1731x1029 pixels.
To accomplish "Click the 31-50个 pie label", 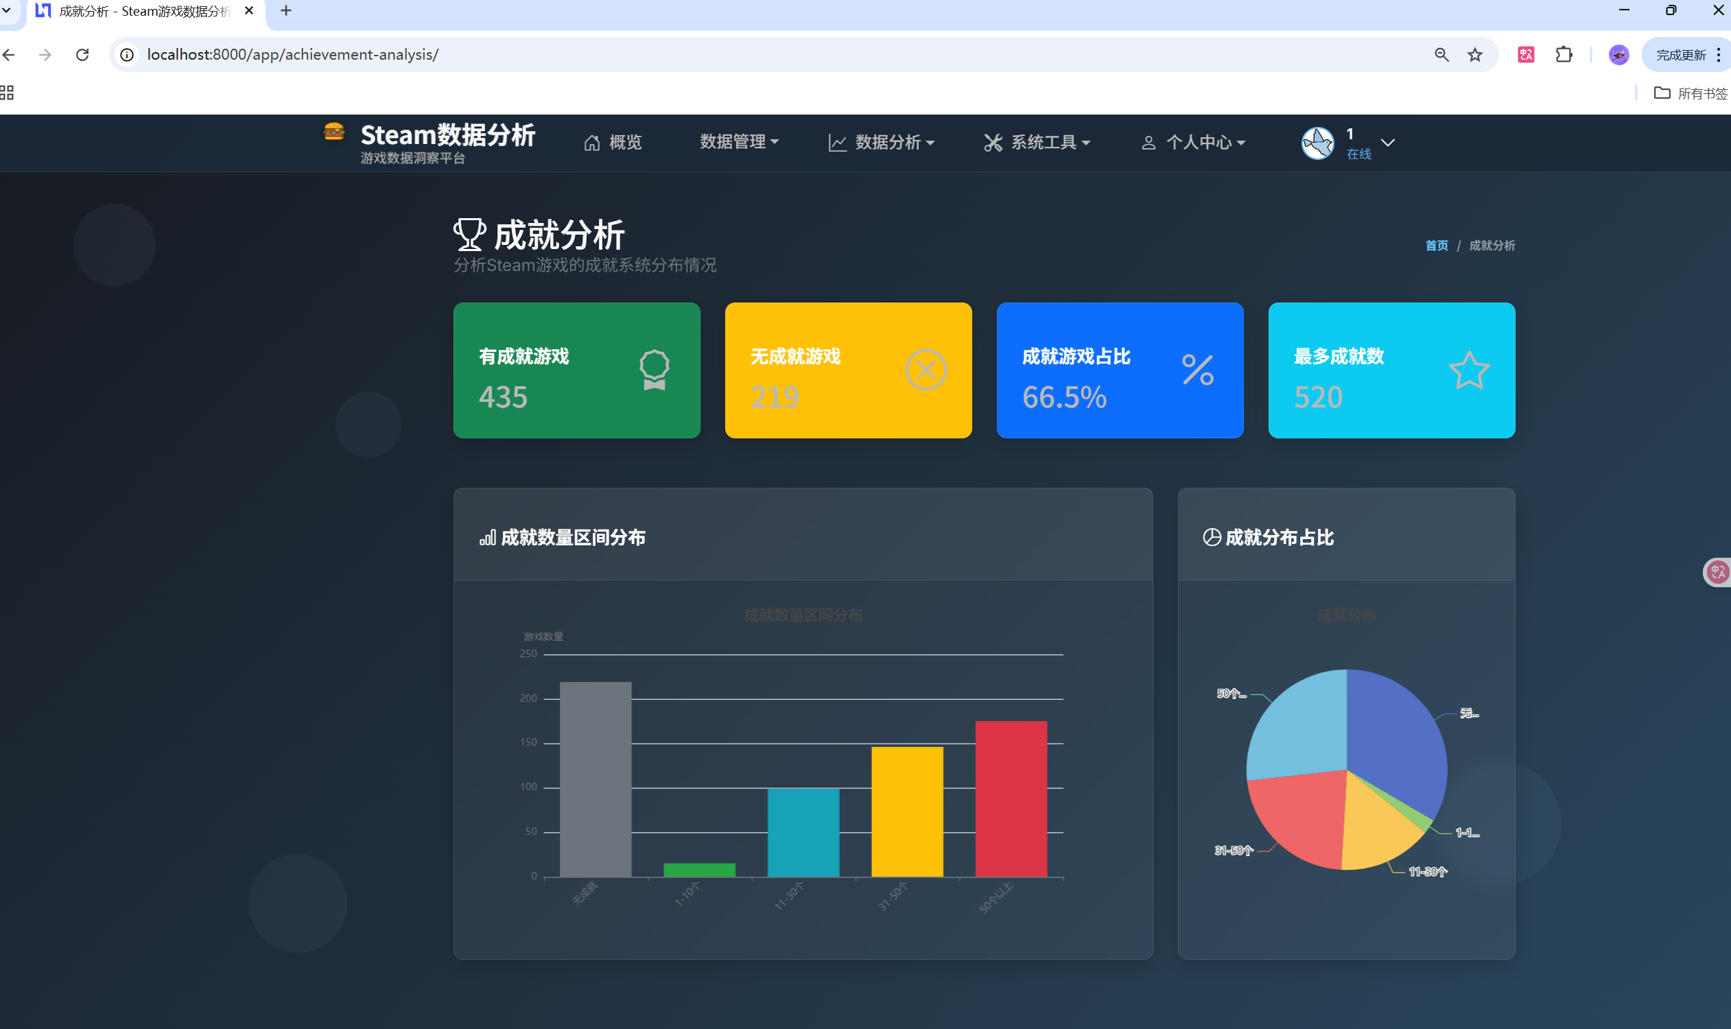I will [1234, 851].
